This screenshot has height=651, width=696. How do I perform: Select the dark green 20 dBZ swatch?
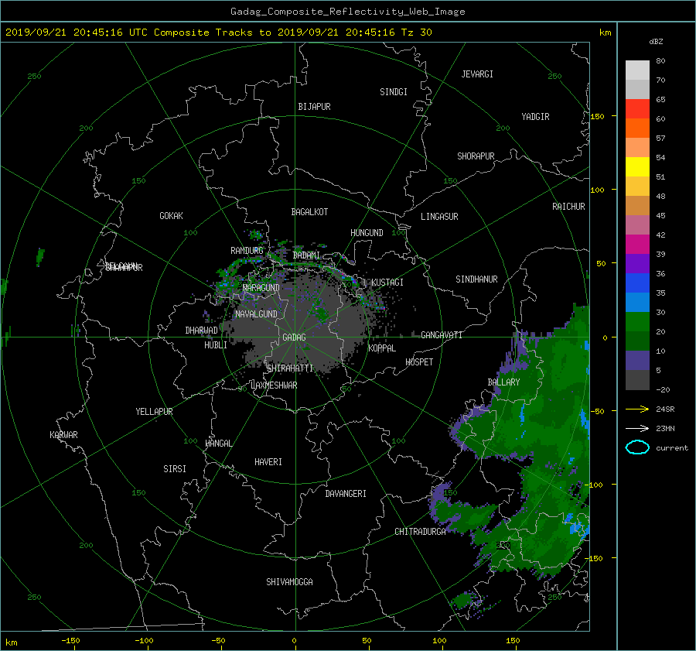click(x=637, y=341)
